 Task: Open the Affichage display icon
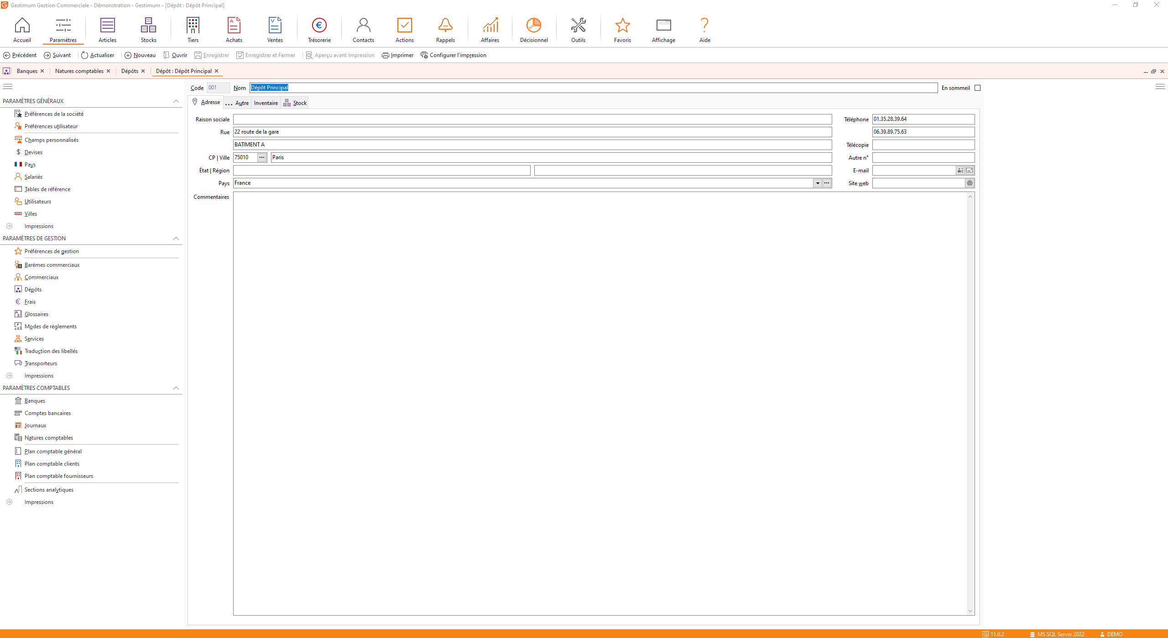coord(663,30)
